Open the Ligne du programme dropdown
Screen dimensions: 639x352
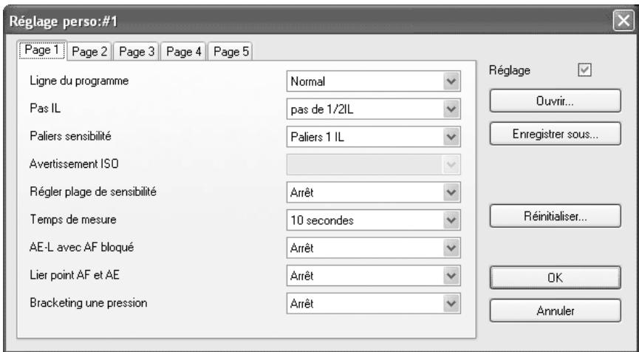[x=374, y=81]
